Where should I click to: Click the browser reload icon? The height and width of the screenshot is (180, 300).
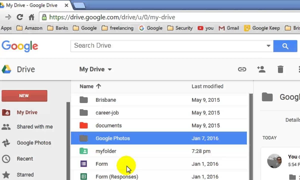[20, 17]
